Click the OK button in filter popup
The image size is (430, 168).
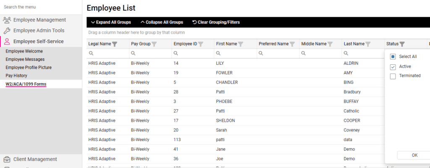[414, 155]
